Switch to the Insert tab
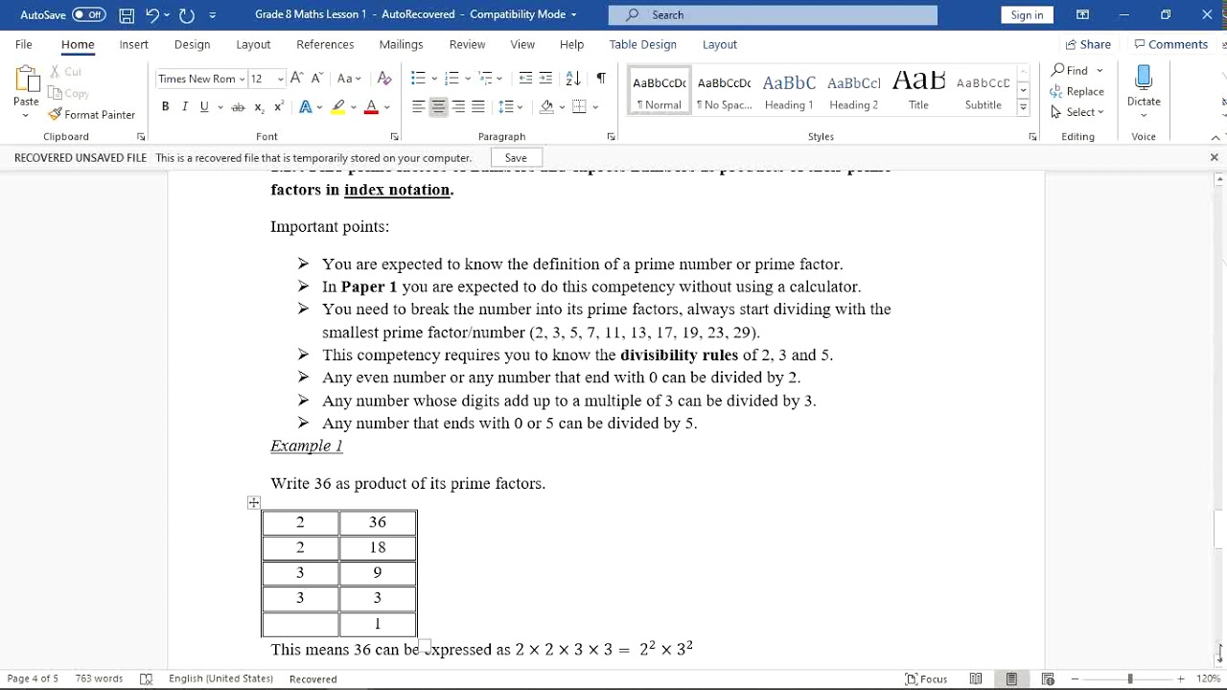 coord(134,44)
